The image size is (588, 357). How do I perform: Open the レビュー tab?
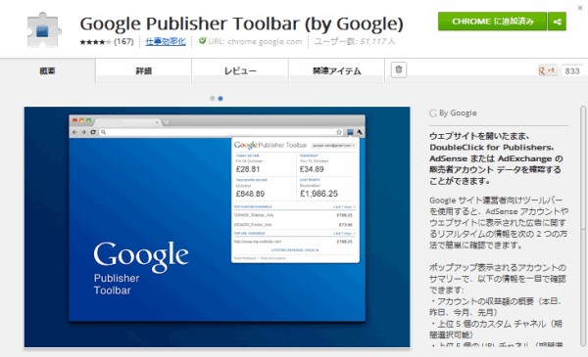240,70
